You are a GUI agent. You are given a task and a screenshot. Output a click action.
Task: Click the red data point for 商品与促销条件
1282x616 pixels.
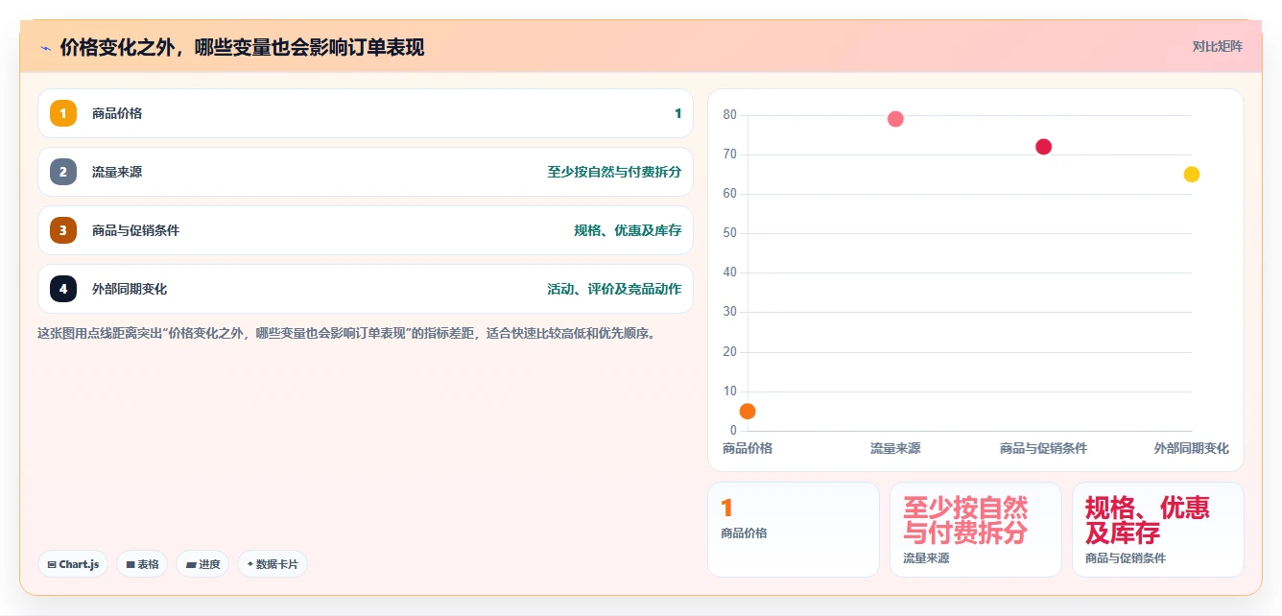[1043, 147]
